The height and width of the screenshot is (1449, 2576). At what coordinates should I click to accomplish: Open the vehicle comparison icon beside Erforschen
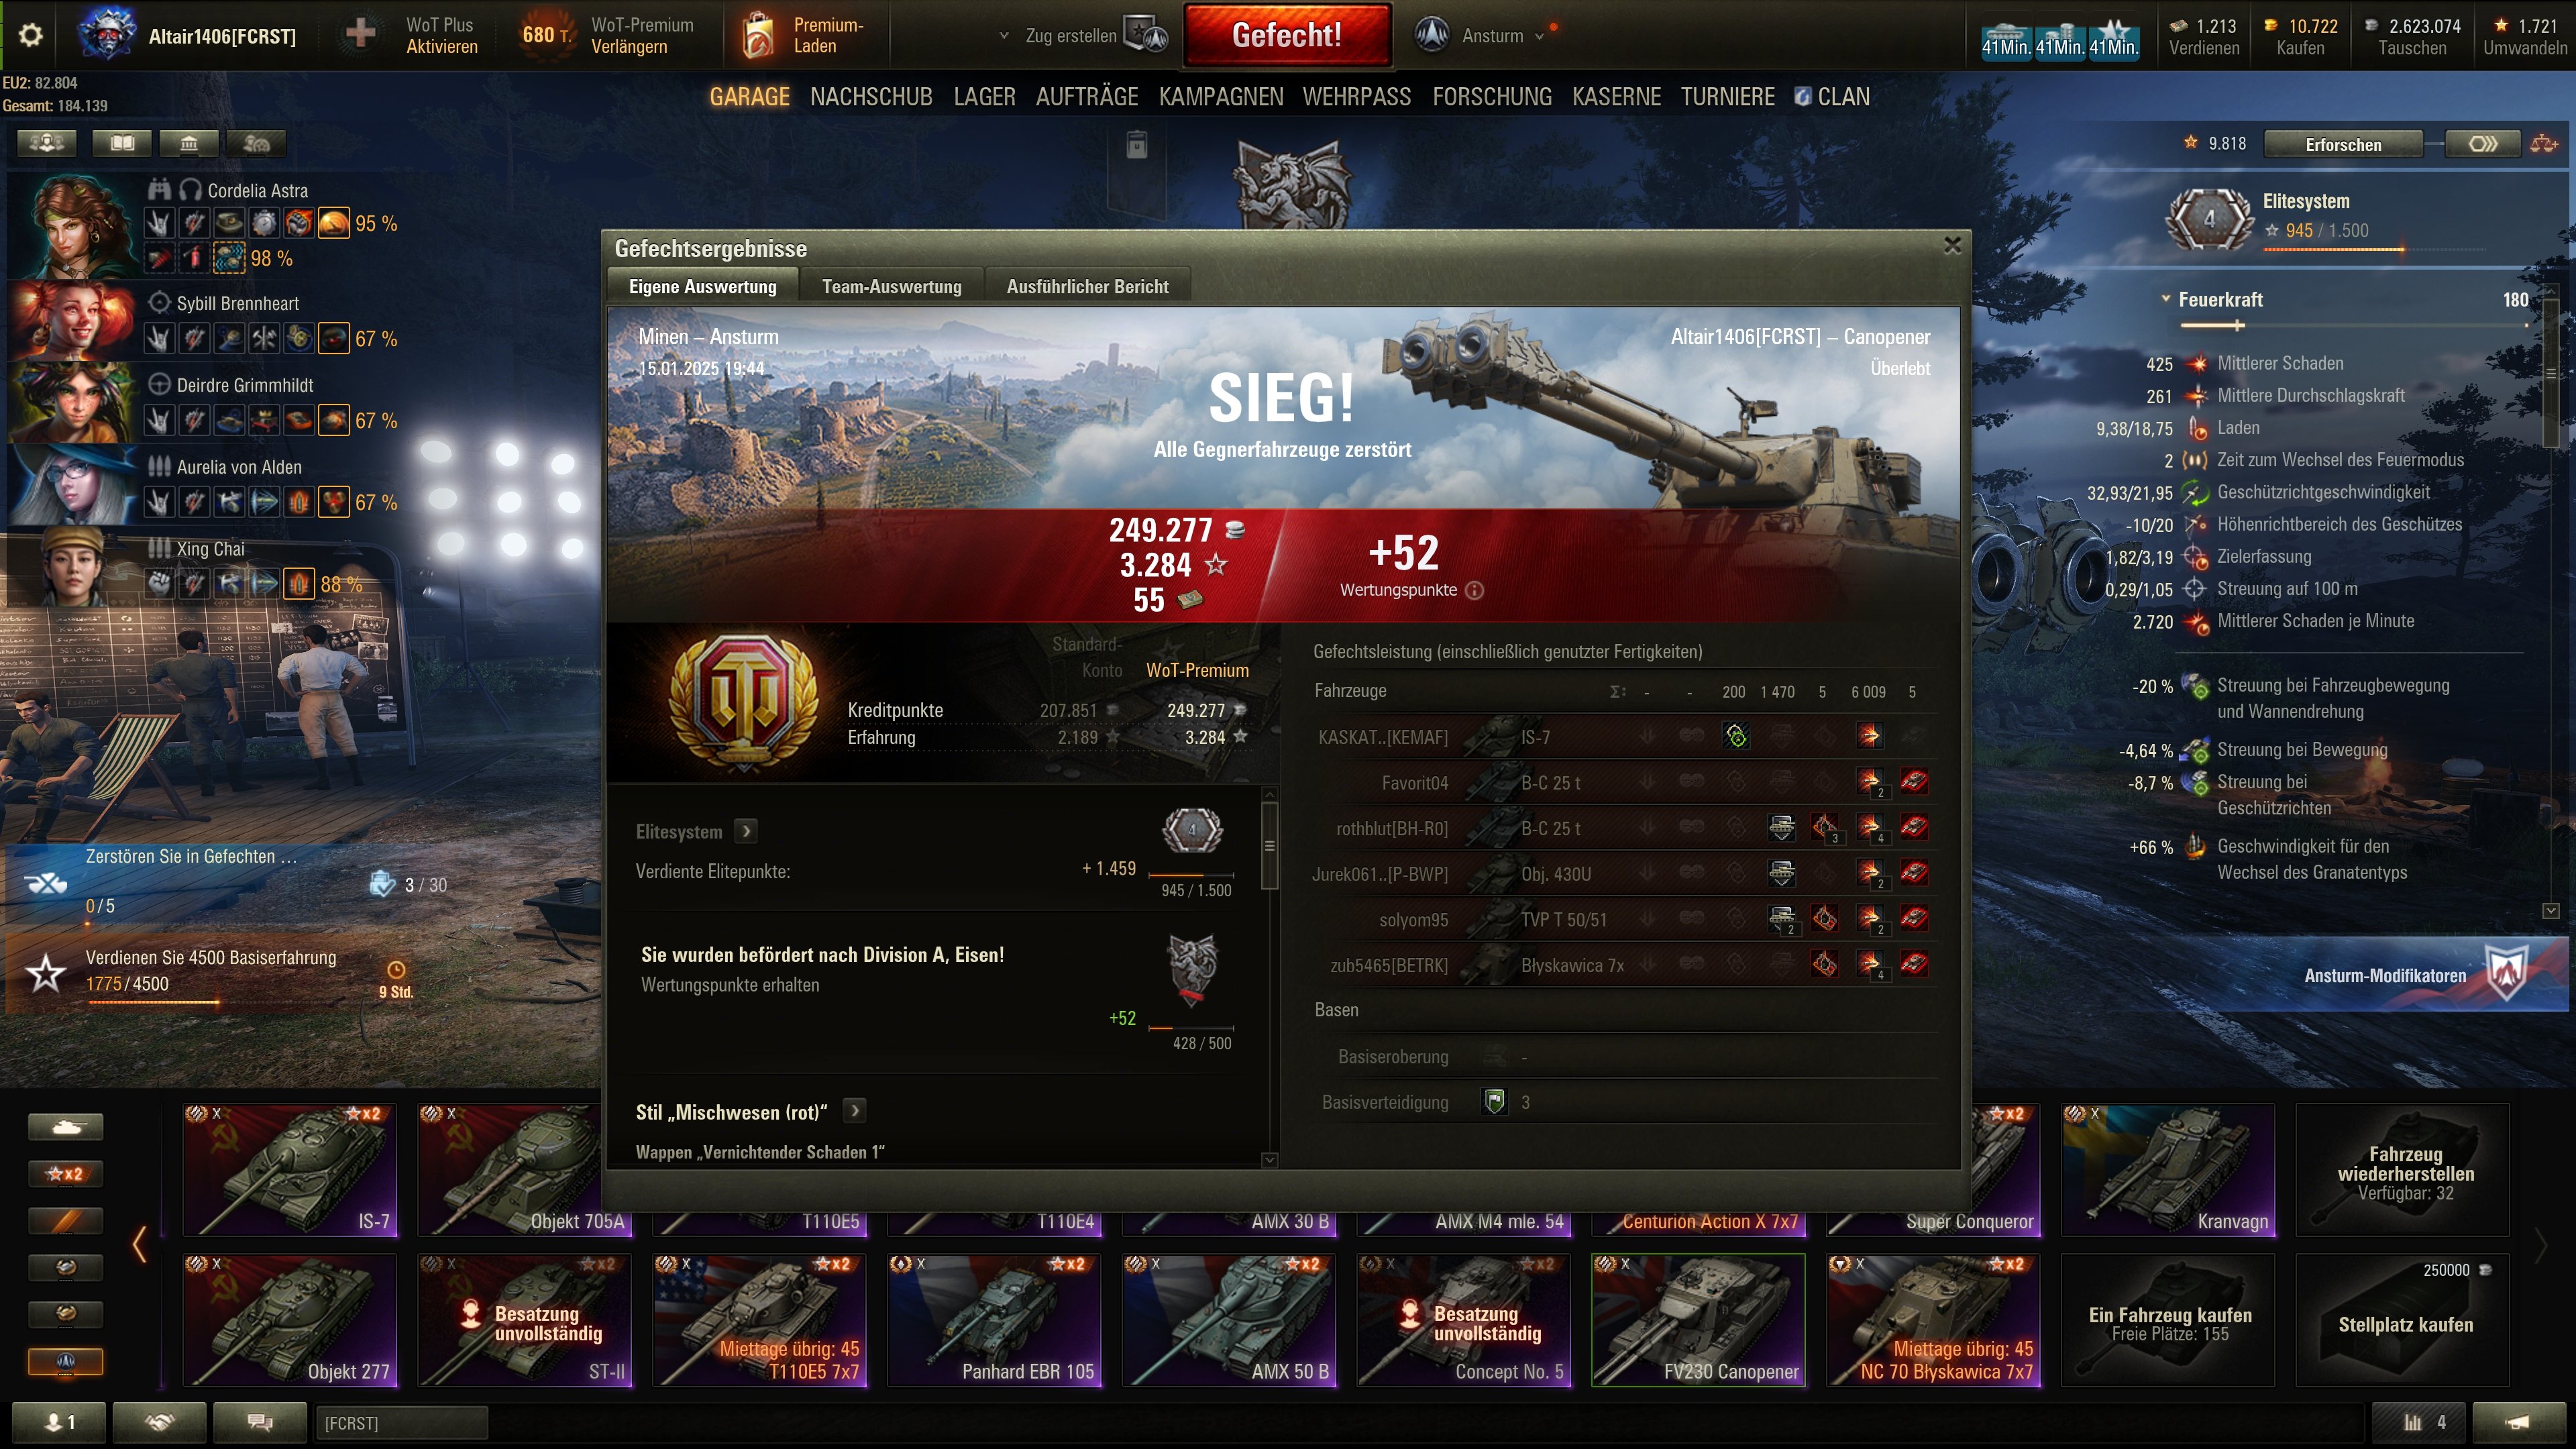click(2543, 144)
